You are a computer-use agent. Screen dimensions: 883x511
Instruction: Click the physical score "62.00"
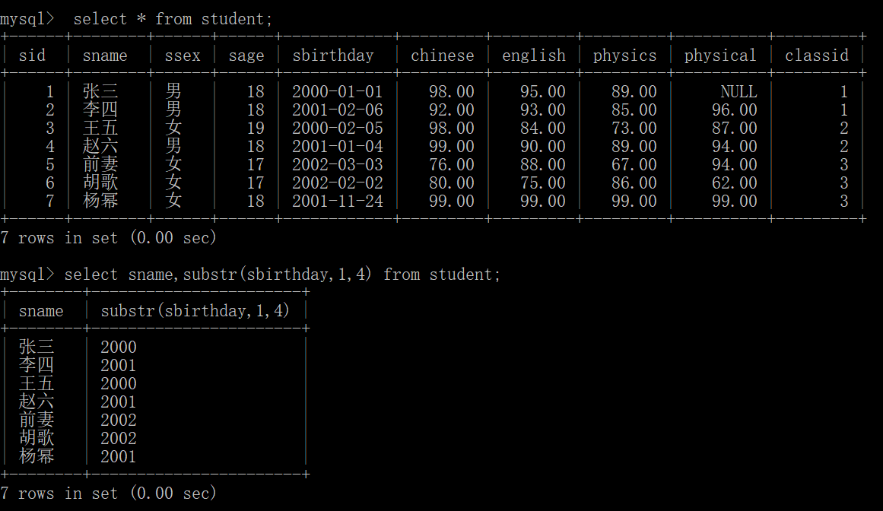(x=735, y=183)
